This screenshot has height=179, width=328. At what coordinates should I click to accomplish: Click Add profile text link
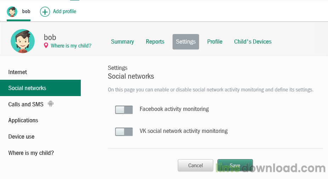[64, 11]
